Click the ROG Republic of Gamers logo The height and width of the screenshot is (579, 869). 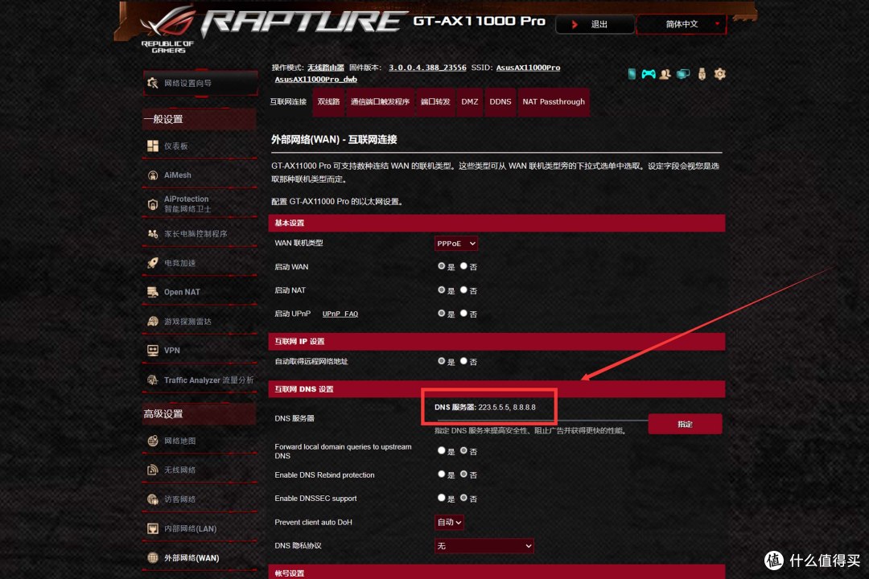pos(167,31)
